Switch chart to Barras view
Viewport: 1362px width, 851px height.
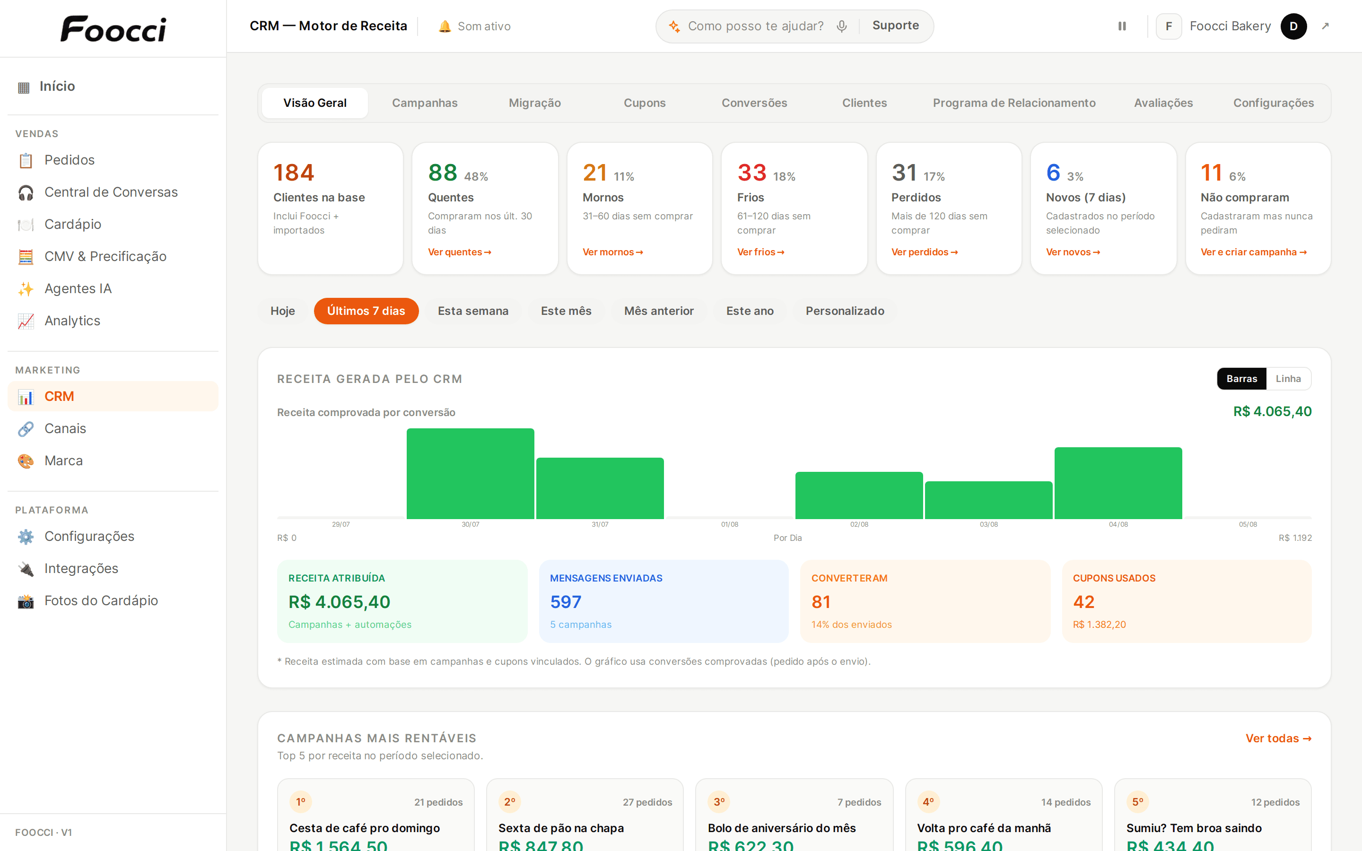click(1241, 379)
